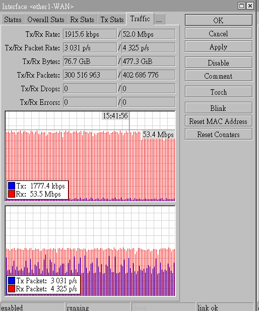Click the running status bar entry
Viewport: 259px width, 311px height.
point(98,307)
